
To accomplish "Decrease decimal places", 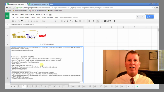I will point(32,21).
